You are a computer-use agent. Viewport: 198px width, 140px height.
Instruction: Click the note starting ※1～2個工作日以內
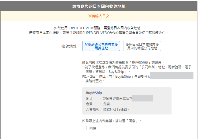[x=116, y=76]
